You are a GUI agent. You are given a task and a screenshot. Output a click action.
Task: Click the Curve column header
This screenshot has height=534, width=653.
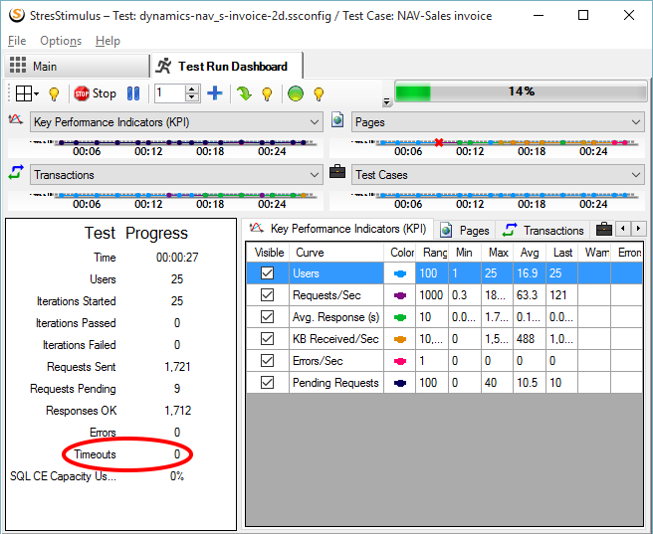point(336,253)
